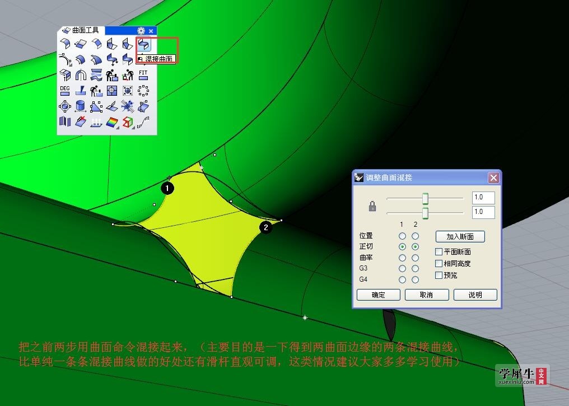Close the 调整曲面混接 dialog
The image size is (569, 406).
point(493,178)
